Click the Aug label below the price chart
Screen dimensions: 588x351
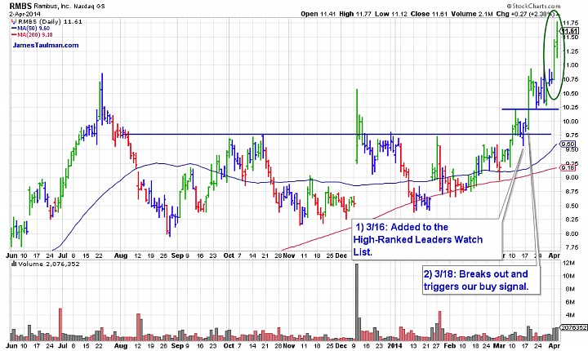click(x=120, y=255)
